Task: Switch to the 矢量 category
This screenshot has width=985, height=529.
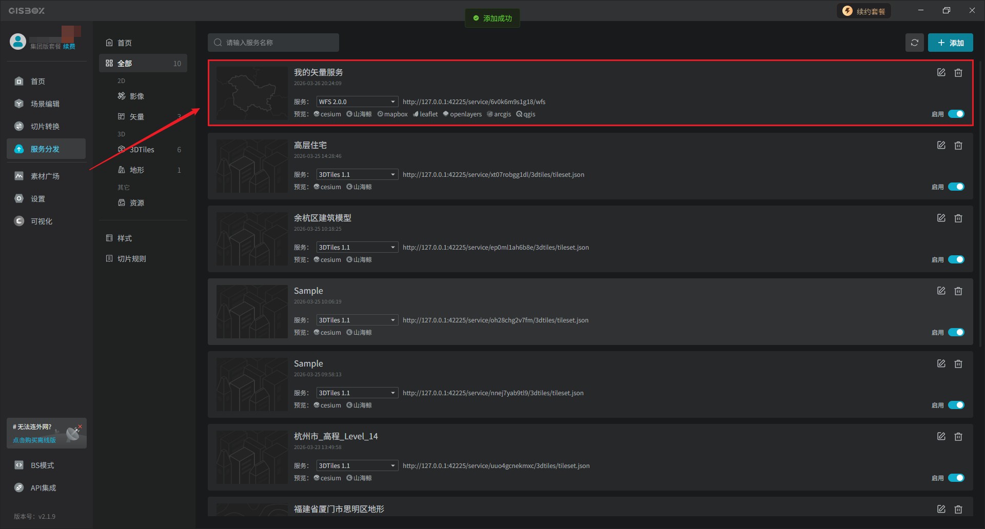Action: (136, 117)
